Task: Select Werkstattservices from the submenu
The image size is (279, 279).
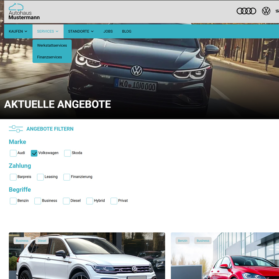Action: click(52, 45)
